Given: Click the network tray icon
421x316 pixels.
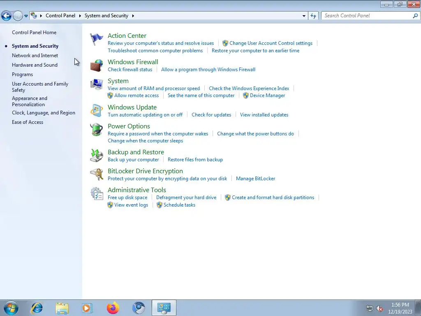Looking at the screenshot, I should pyautogui.click(x=370, y=308).
